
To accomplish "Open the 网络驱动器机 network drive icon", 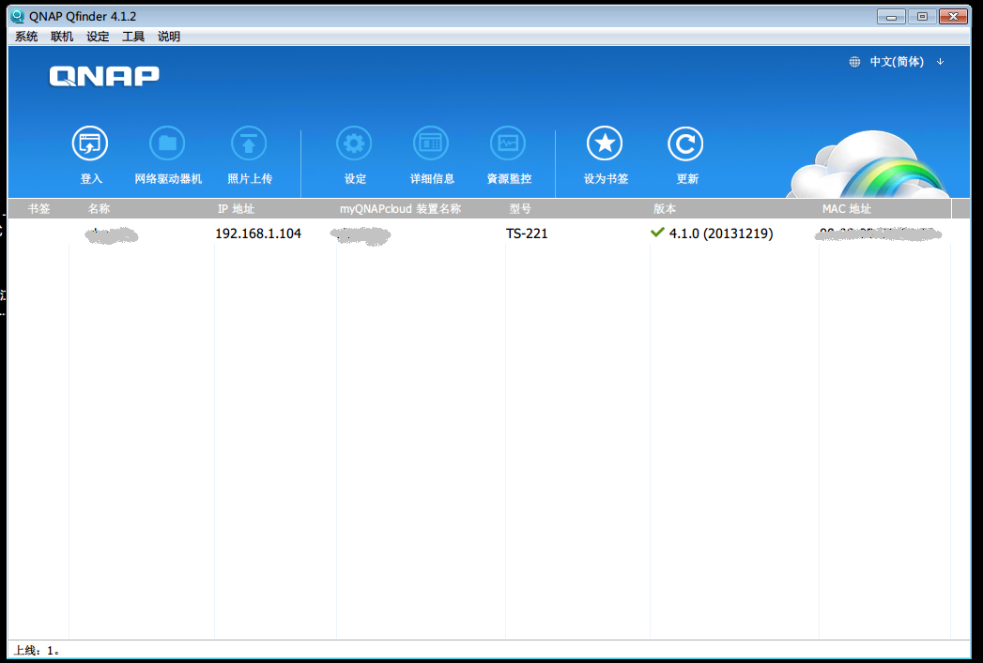I will [x=167, y=143].
